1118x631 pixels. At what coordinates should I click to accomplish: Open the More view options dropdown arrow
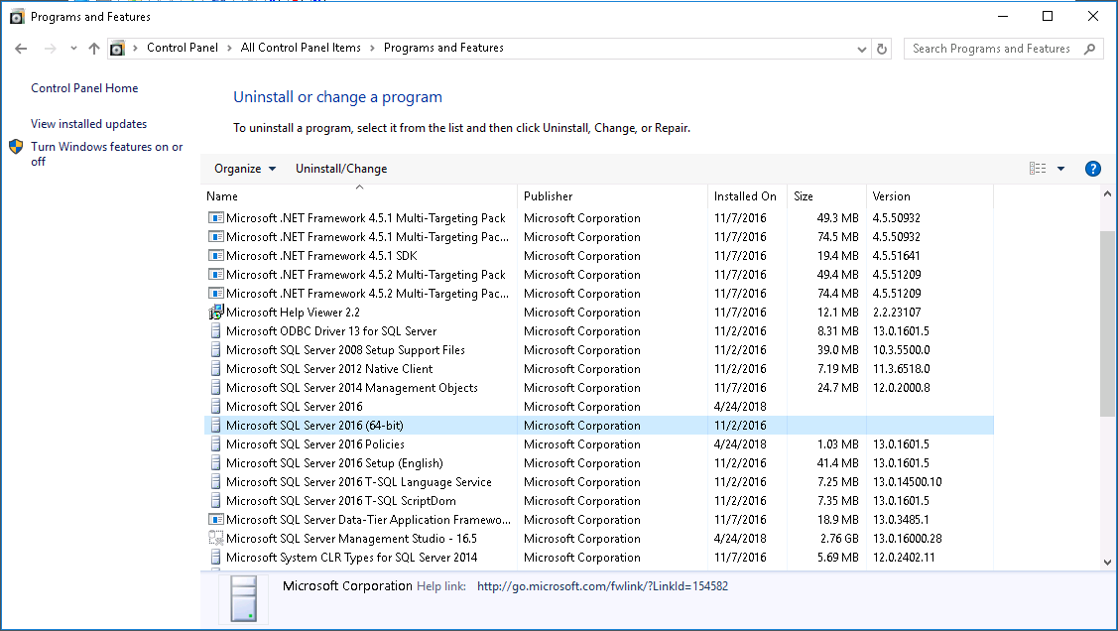1061,169
